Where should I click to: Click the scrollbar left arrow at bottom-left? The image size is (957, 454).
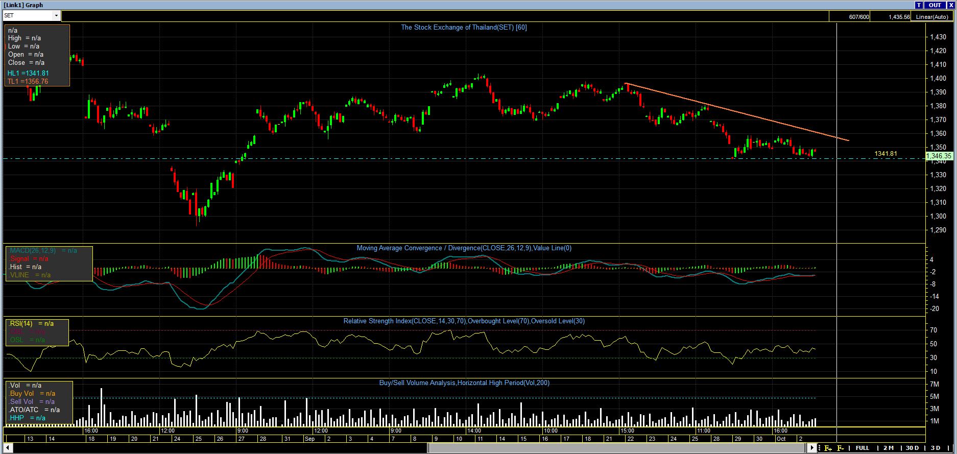[7, 448]
